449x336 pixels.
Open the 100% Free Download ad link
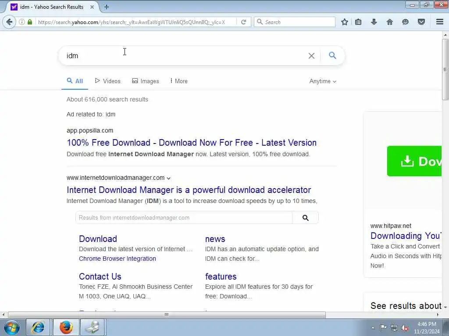tap(192, 143)
